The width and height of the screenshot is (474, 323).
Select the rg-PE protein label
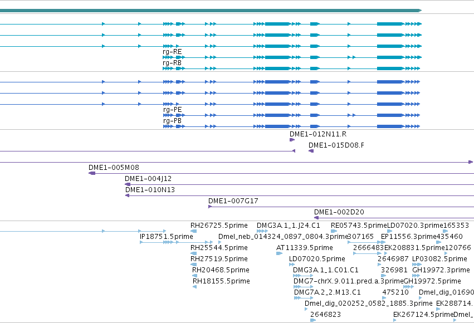pos(172,110)
